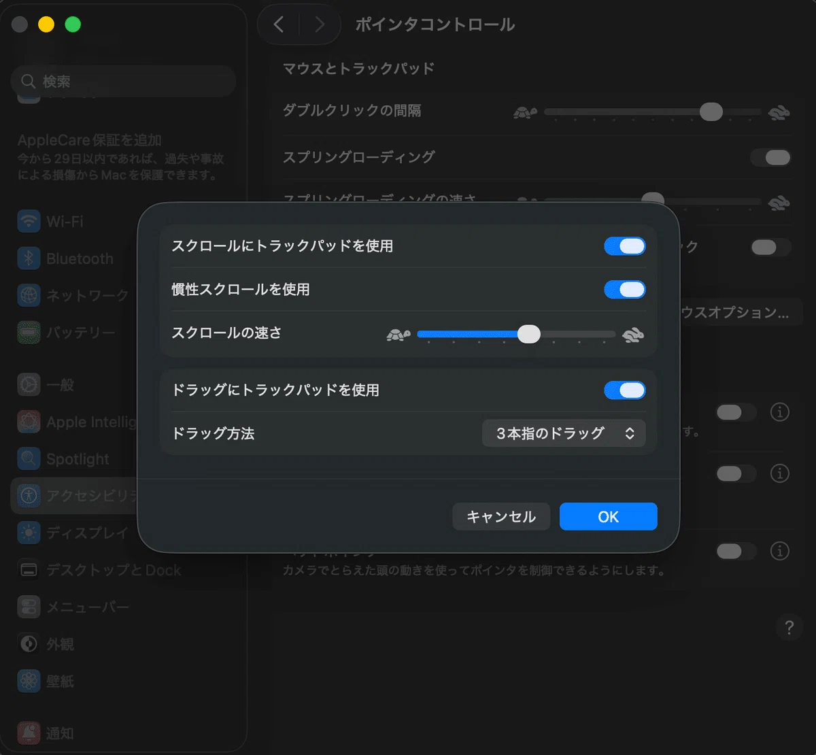
Task: Toggle スクロールにトラックパッドを使用 switch
Action: point(624,246)
